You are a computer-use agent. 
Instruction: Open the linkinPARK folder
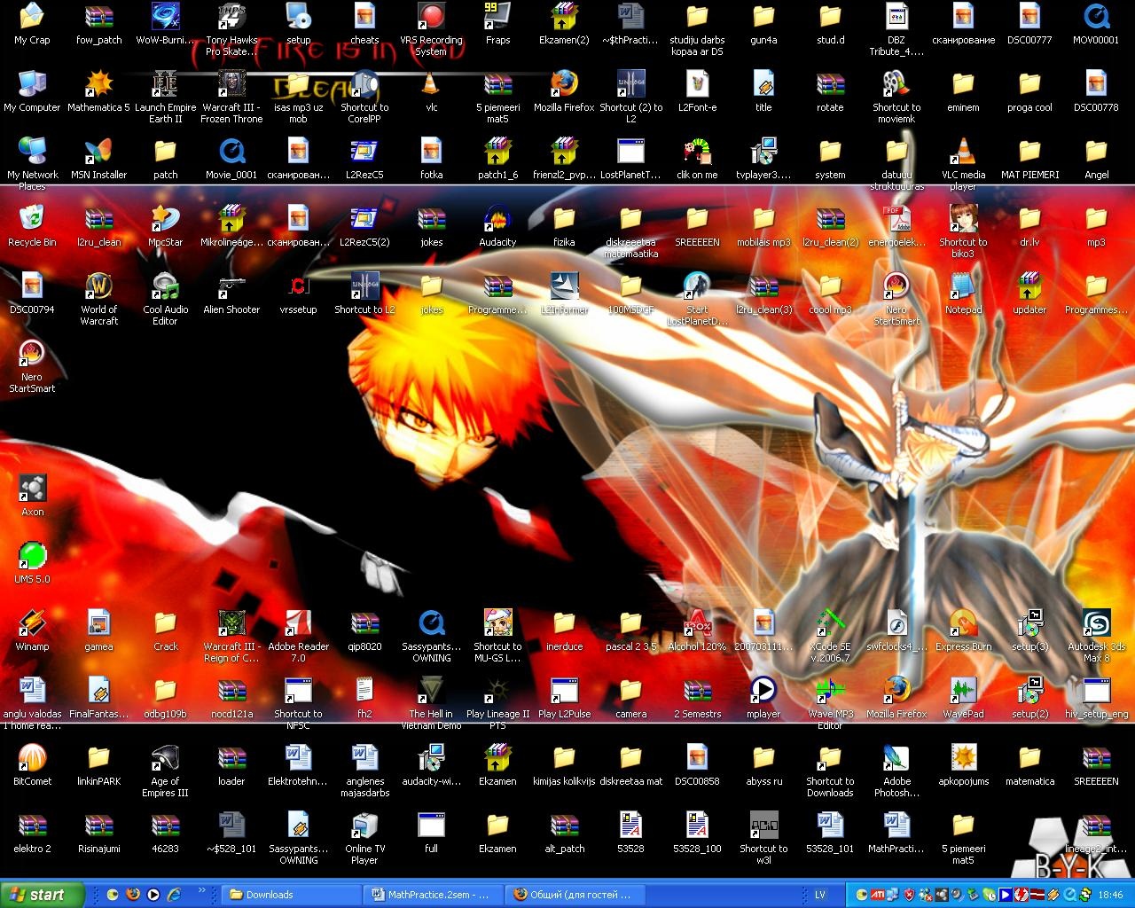point(98,758)
